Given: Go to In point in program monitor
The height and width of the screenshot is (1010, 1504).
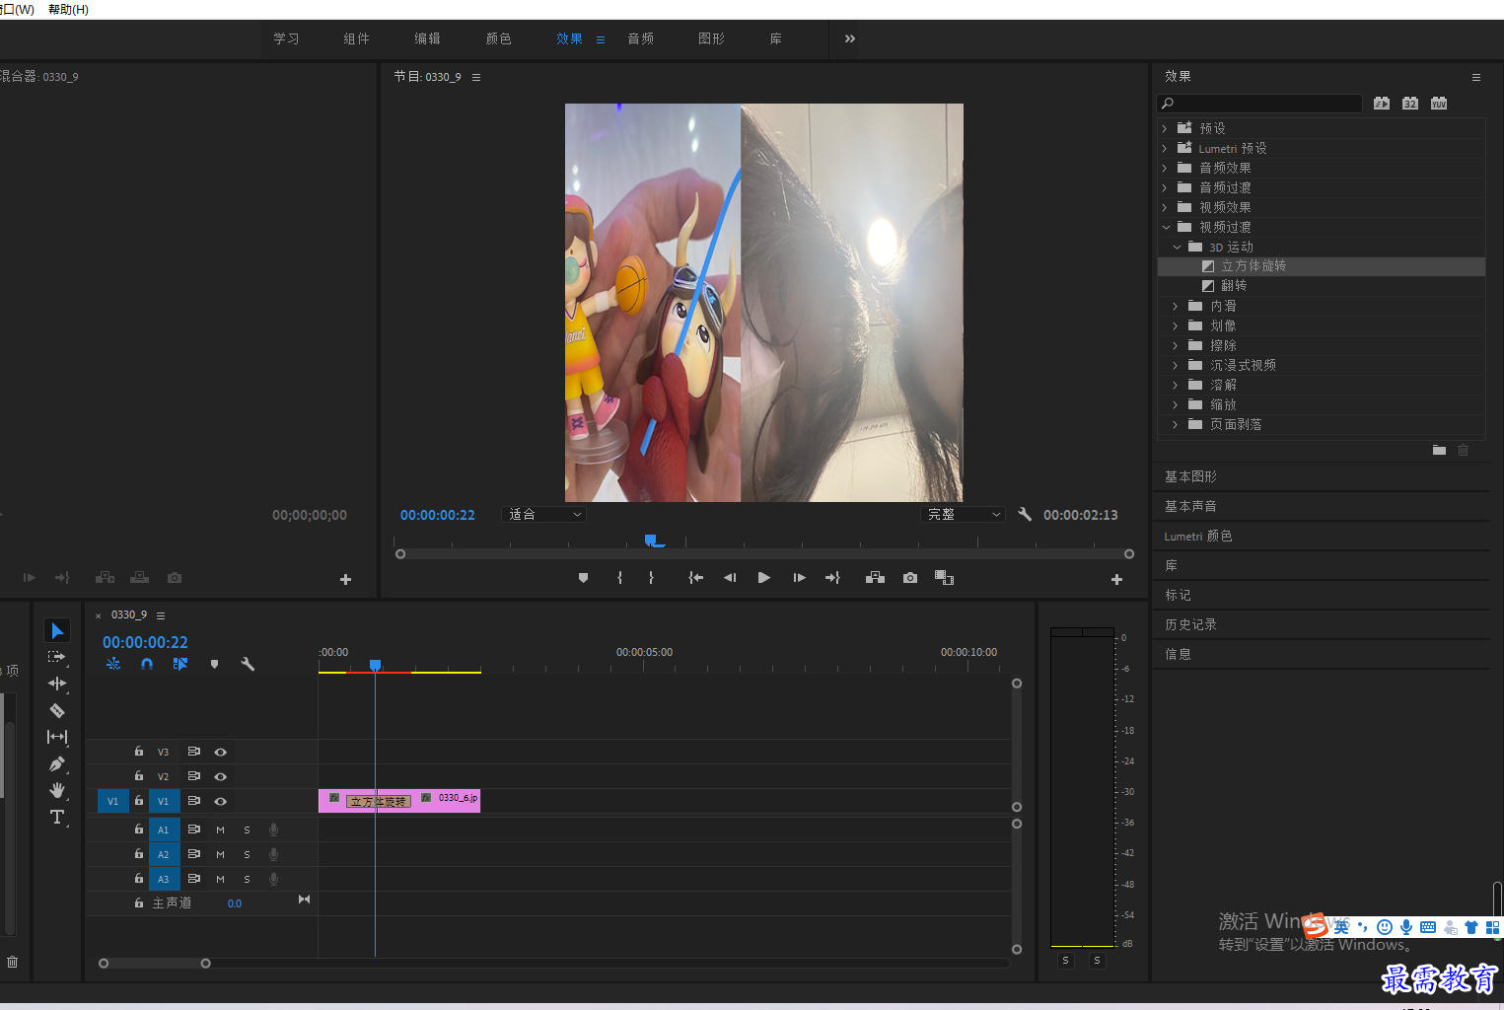Looking at the screenshot, I should pyautogui.click(x=695, y=578).
